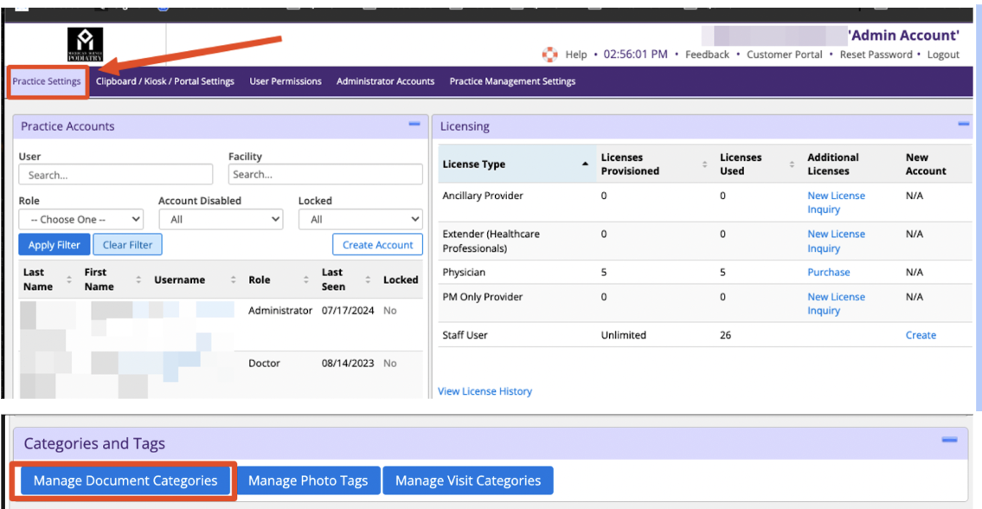Collapse the Categories and Tags panel
This screenshot has width=982, height=509.
coord(949,441)
